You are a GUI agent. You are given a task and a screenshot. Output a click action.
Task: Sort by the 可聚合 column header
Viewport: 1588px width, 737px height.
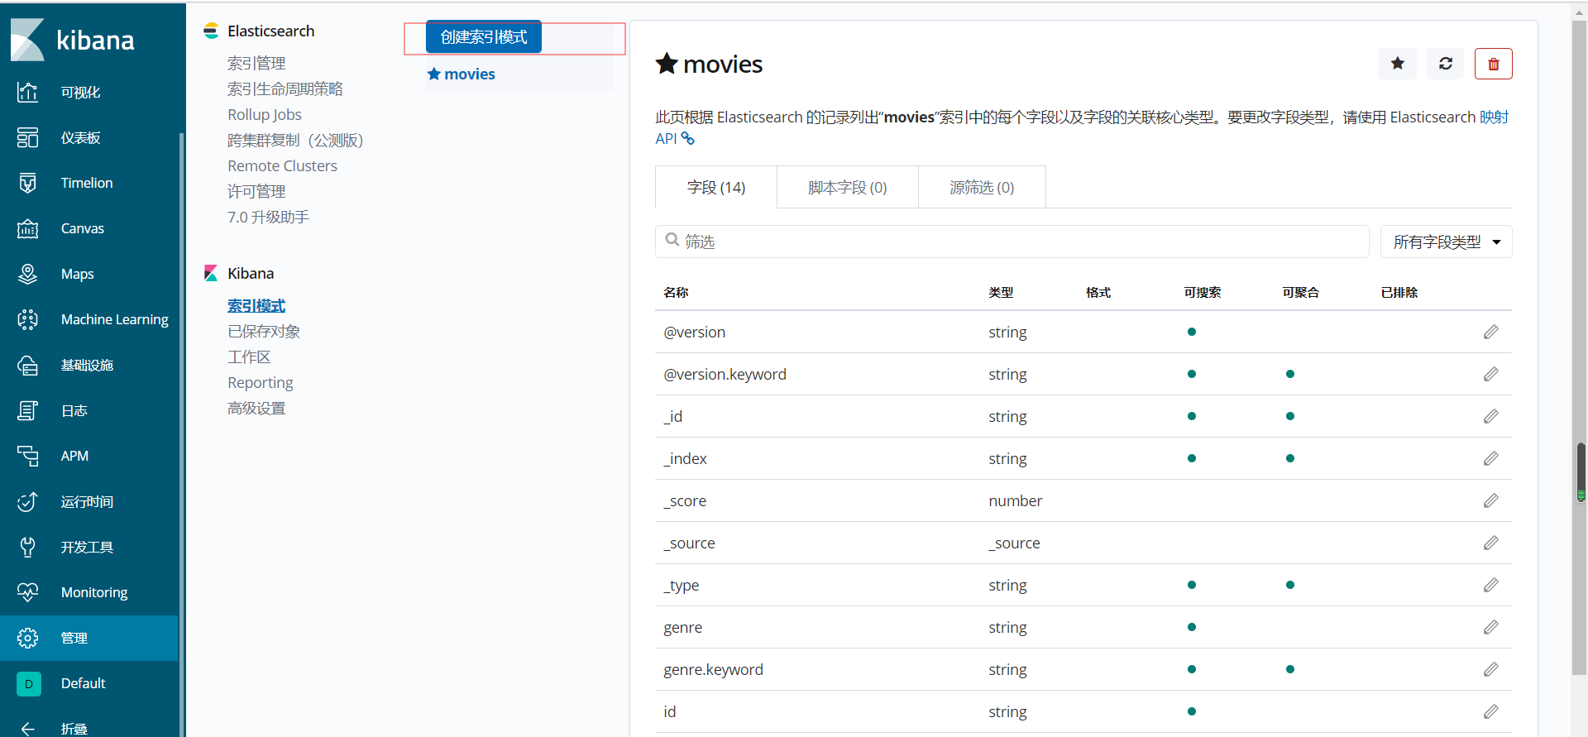(1301, 292)
